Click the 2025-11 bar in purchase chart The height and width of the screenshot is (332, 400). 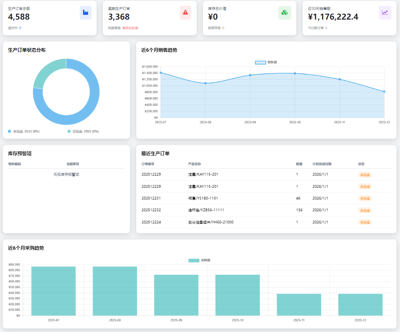tap(299, 305)
